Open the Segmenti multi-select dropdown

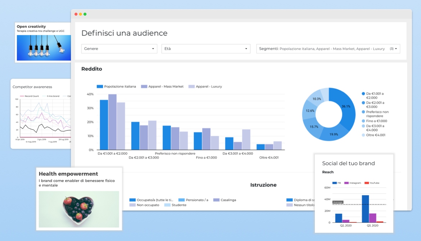pyautogui.click(x=328, y=49)
